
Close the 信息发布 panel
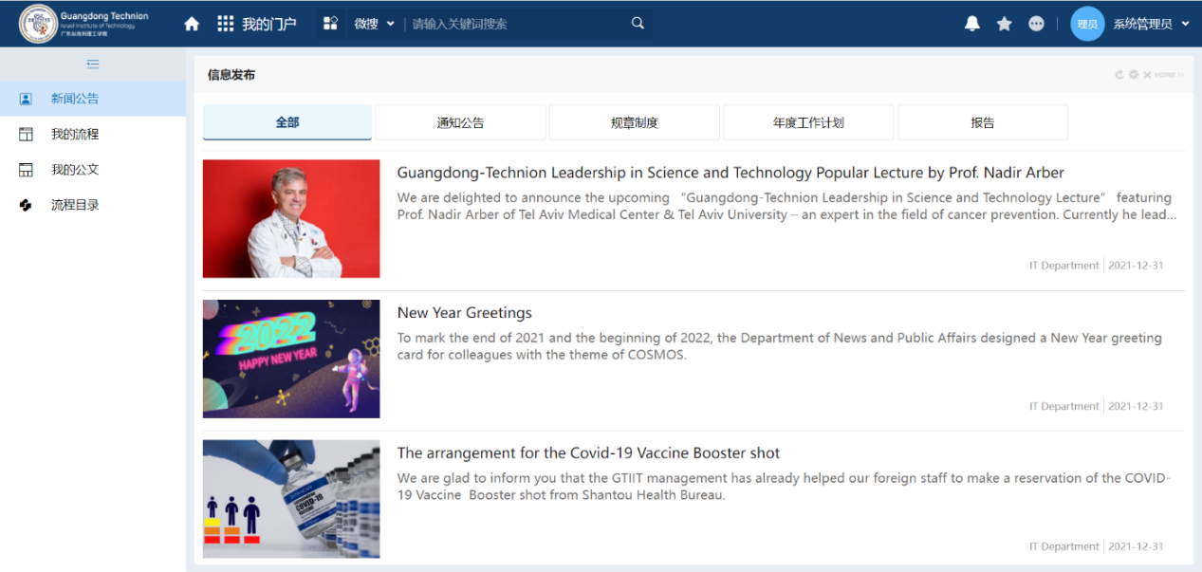click(1147, 75)
